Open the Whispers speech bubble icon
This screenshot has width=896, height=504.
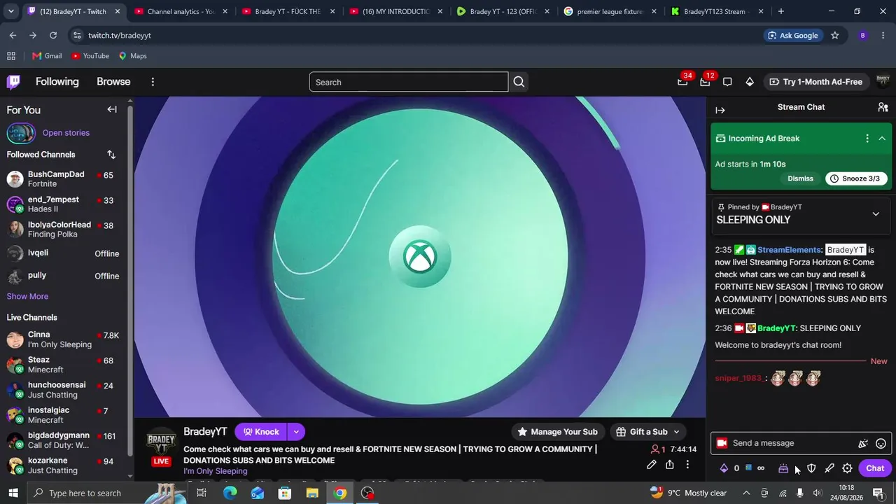tap(727, 82)
